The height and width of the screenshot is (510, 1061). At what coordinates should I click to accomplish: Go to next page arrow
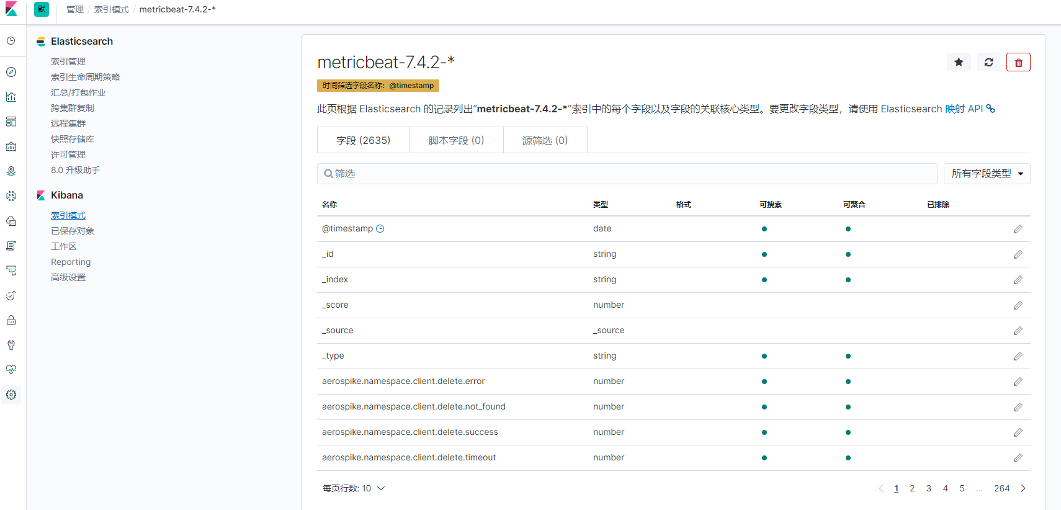pyautogui.click(x=1023, y=488)
